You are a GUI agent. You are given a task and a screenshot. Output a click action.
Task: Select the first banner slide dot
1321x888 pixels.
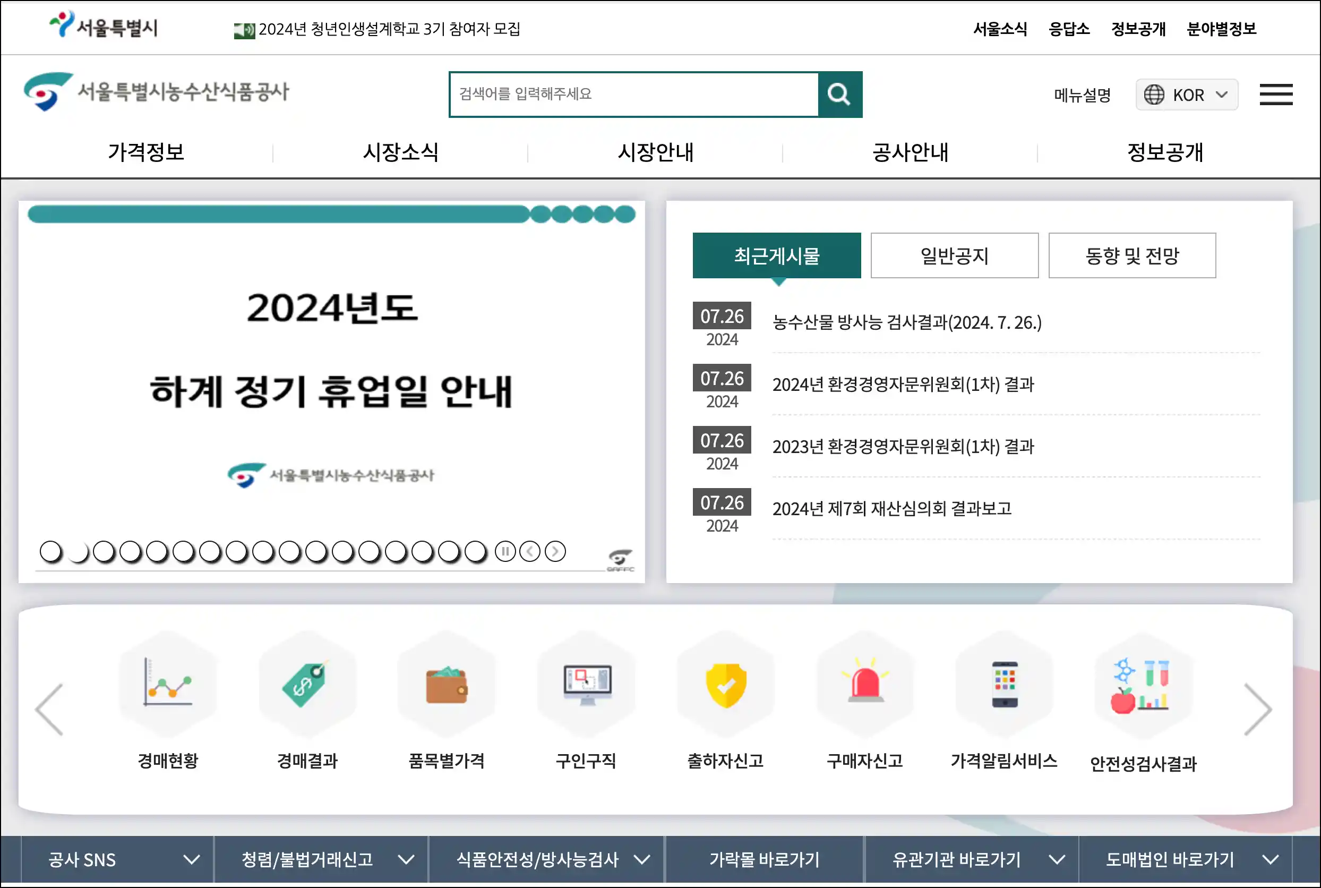pyautogui.click(x=51, y=552)
